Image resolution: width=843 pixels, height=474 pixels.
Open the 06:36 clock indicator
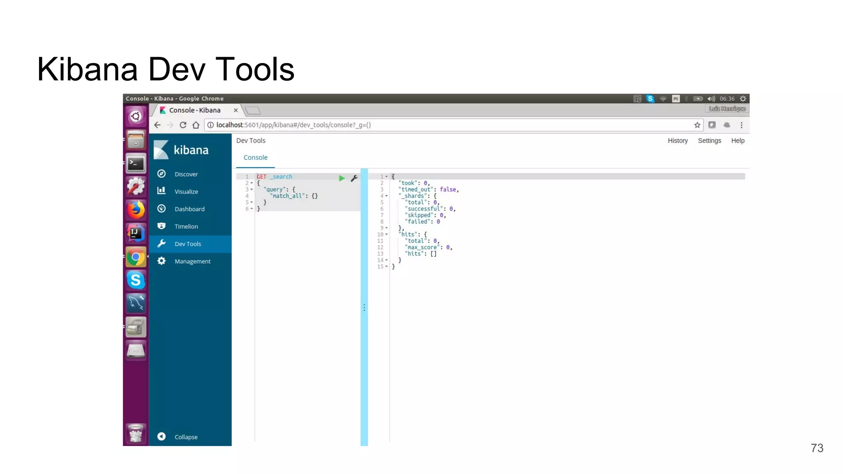tap(727, 99)
